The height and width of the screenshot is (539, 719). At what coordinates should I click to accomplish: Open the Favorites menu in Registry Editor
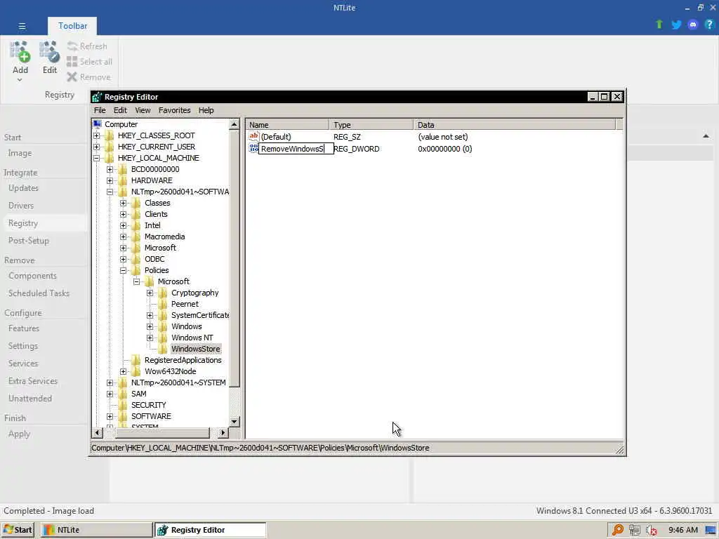click(174, 110)
